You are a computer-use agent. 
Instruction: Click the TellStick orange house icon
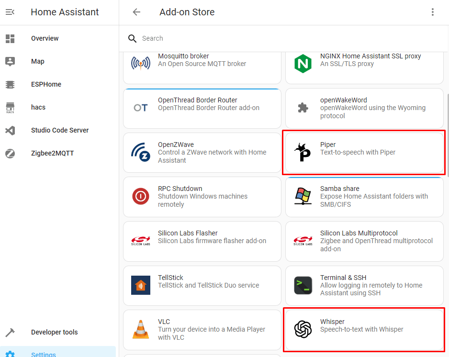pyautogui.click(x=141, y=285)
